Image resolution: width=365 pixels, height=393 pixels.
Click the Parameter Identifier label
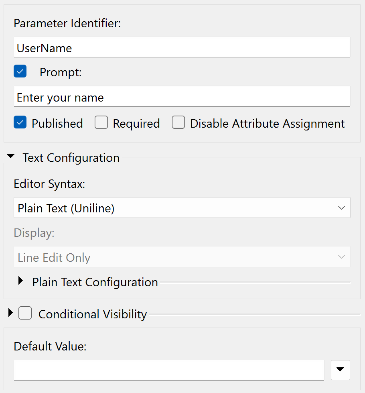67,23
